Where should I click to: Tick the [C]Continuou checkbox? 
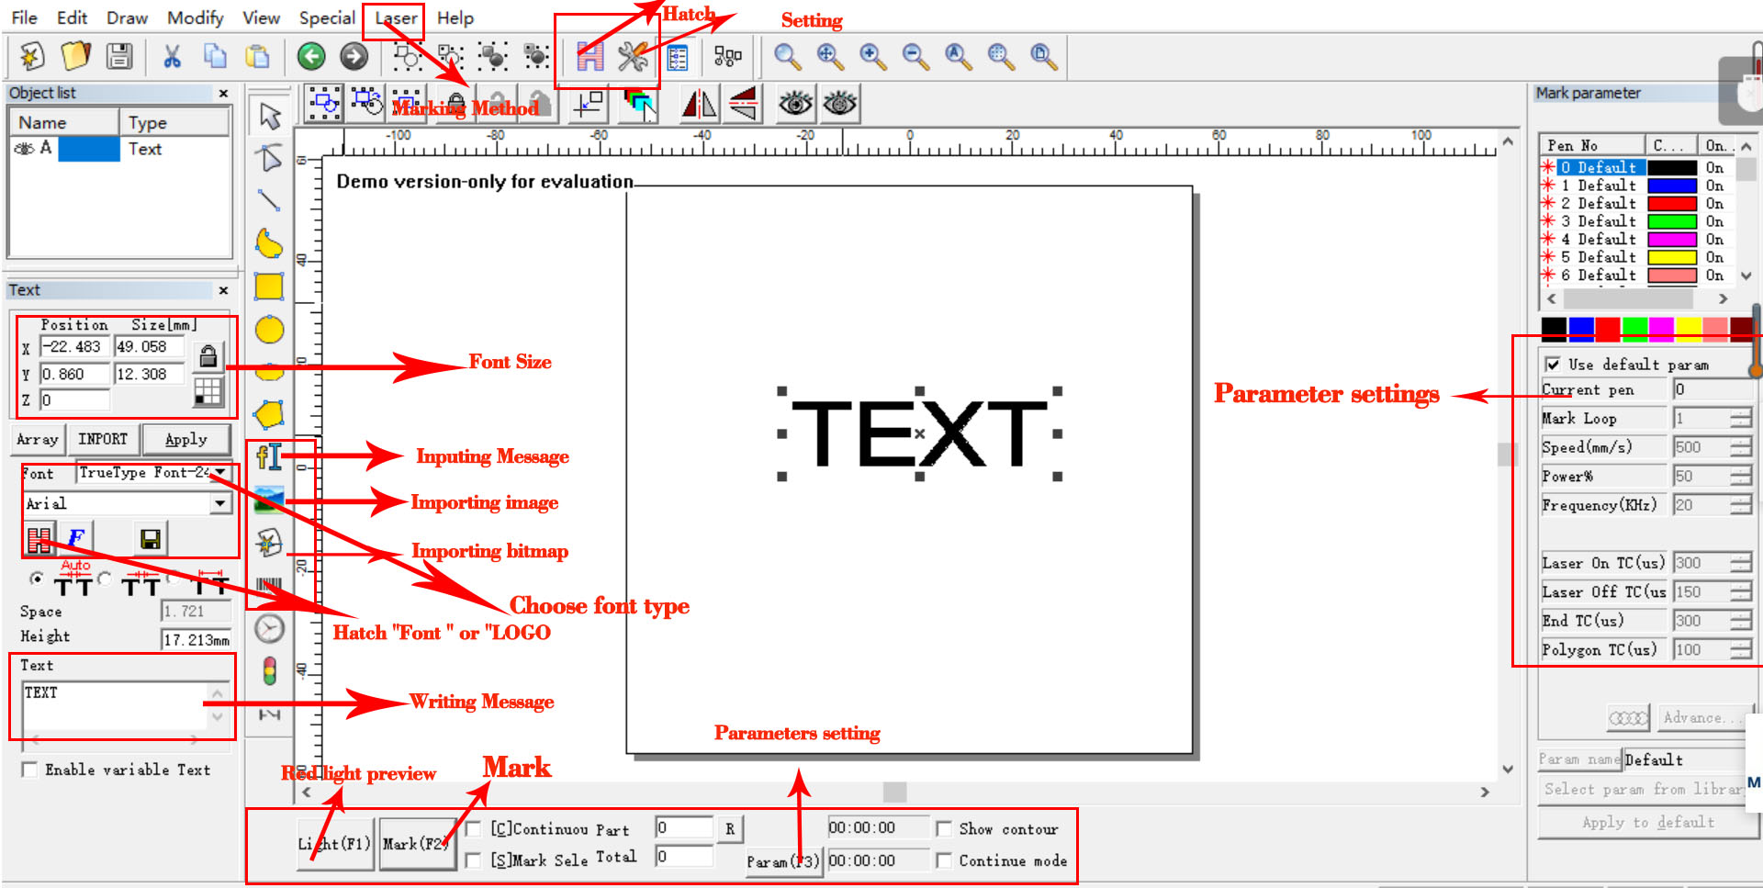pos(474,829)
